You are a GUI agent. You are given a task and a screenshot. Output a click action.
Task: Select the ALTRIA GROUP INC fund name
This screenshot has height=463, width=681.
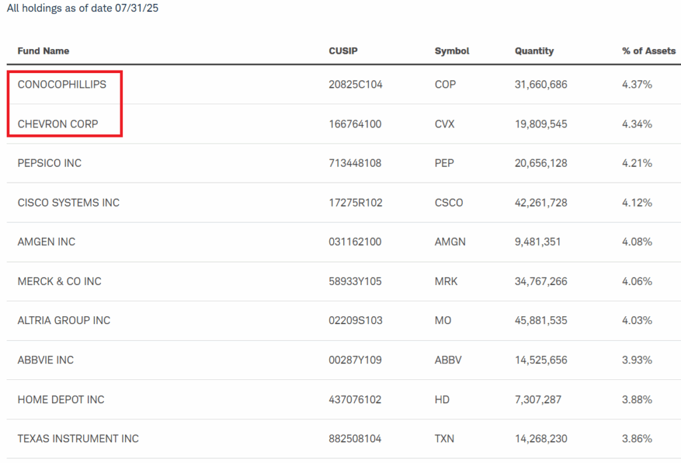pos(64,320)
